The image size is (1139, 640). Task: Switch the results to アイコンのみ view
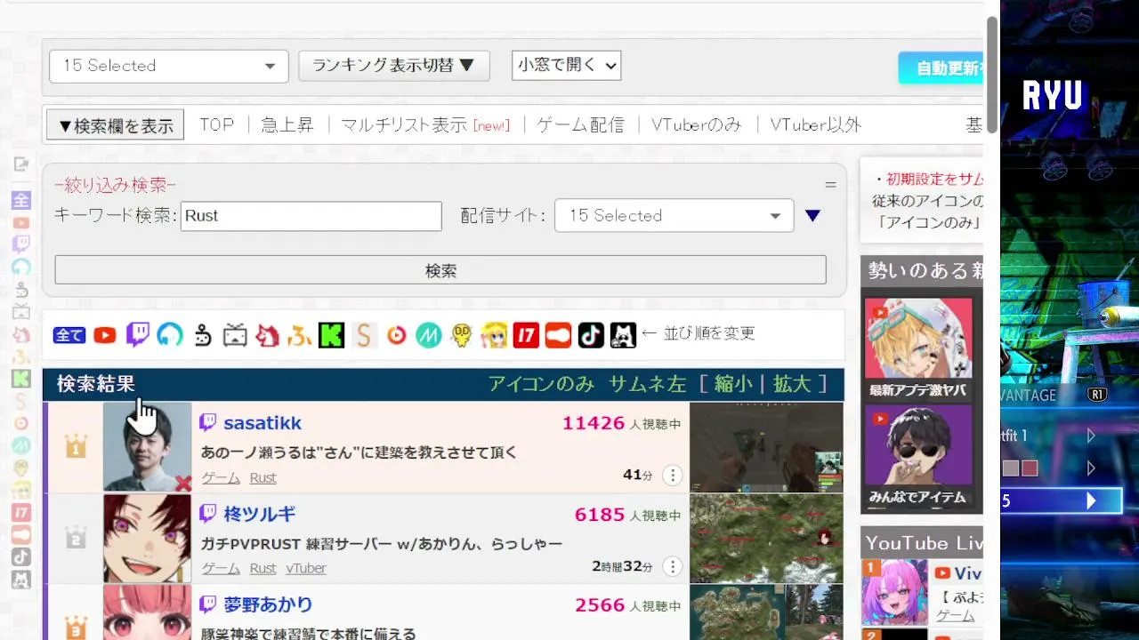[541, 384]
